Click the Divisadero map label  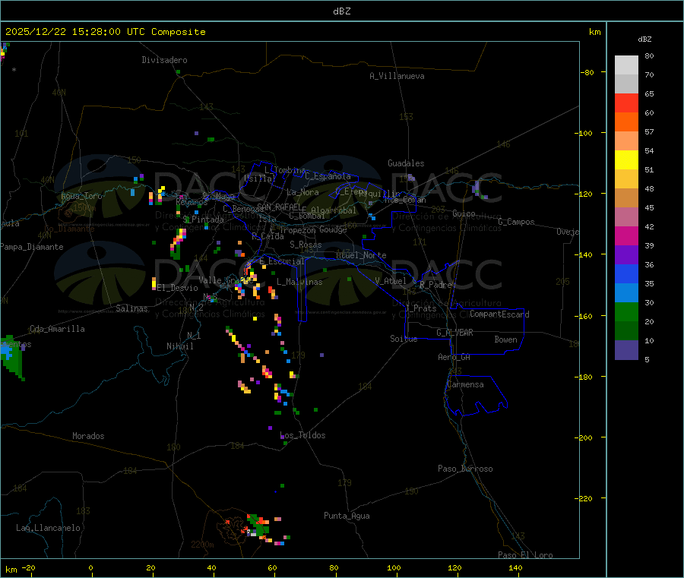[x=164, y=60]
